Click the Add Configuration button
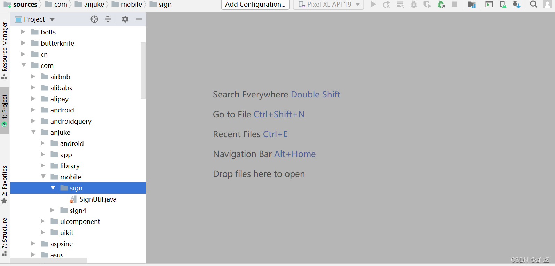The image size is (555, 266). (255, 5)
